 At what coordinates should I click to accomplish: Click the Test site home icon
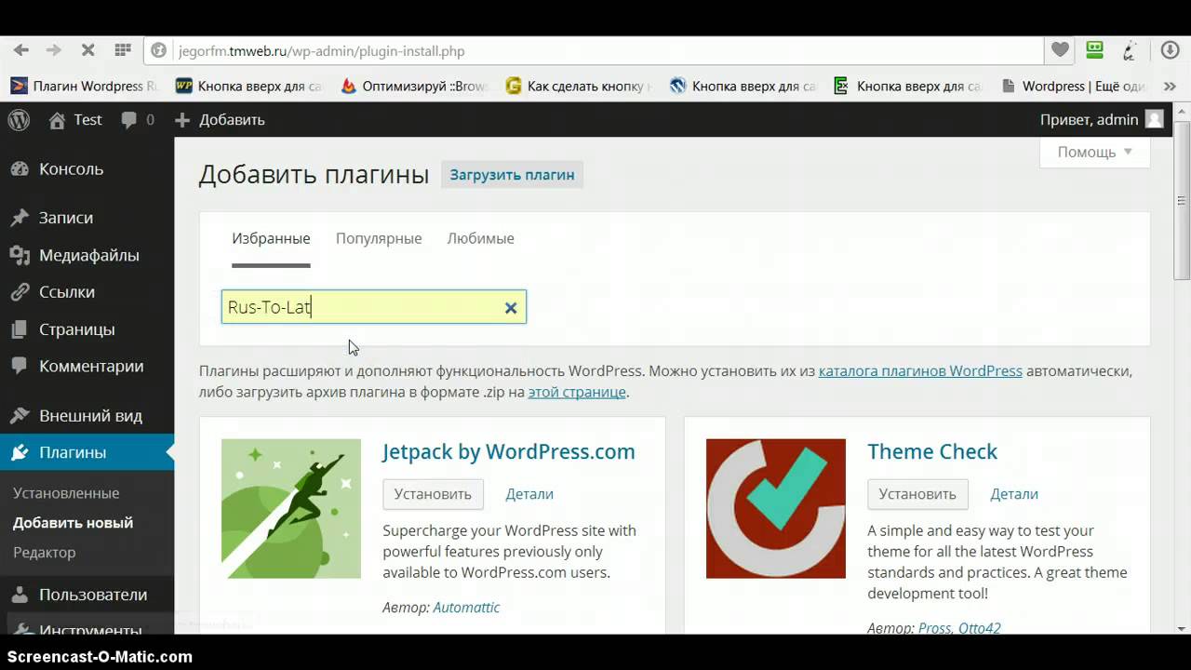pyautogui.click(x=58, y=120)
